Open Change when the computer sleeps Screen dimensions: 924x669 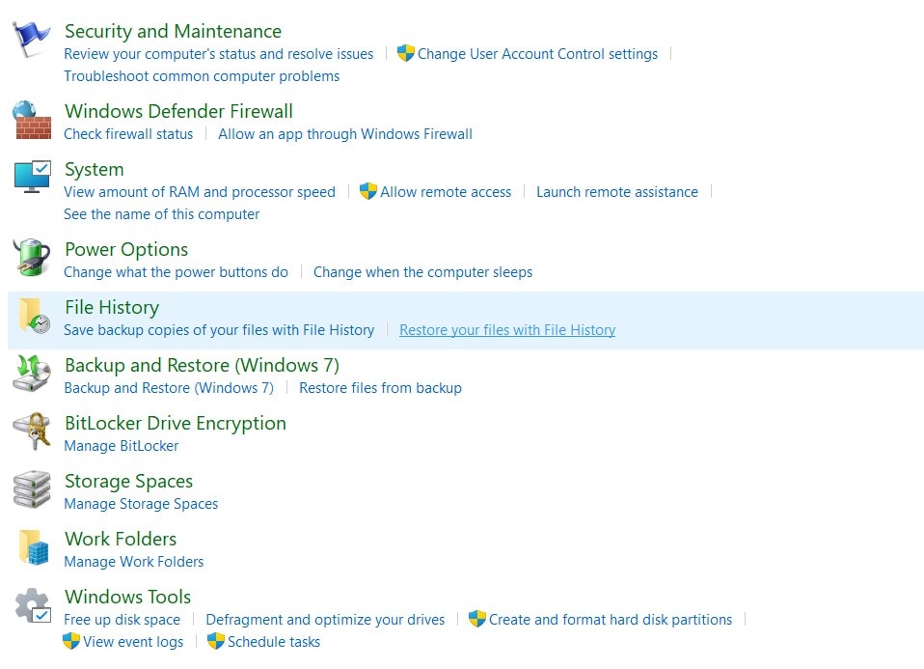pos(422,272)
